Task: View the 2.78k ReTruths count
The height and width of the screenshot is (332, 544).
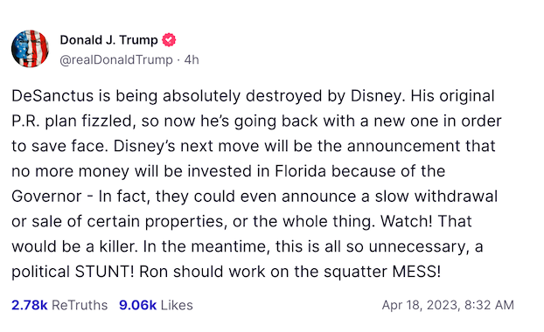Action: click(30, 305)
